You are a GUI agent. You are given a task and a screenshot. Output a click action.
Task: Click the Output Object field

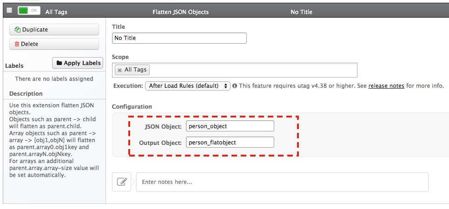pos(230,142)
